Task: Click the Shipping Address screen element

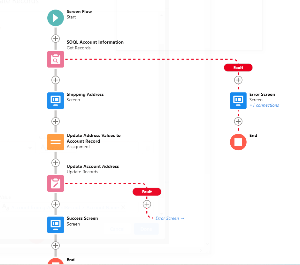Action: pyautogui.click(x=56, y=101)
